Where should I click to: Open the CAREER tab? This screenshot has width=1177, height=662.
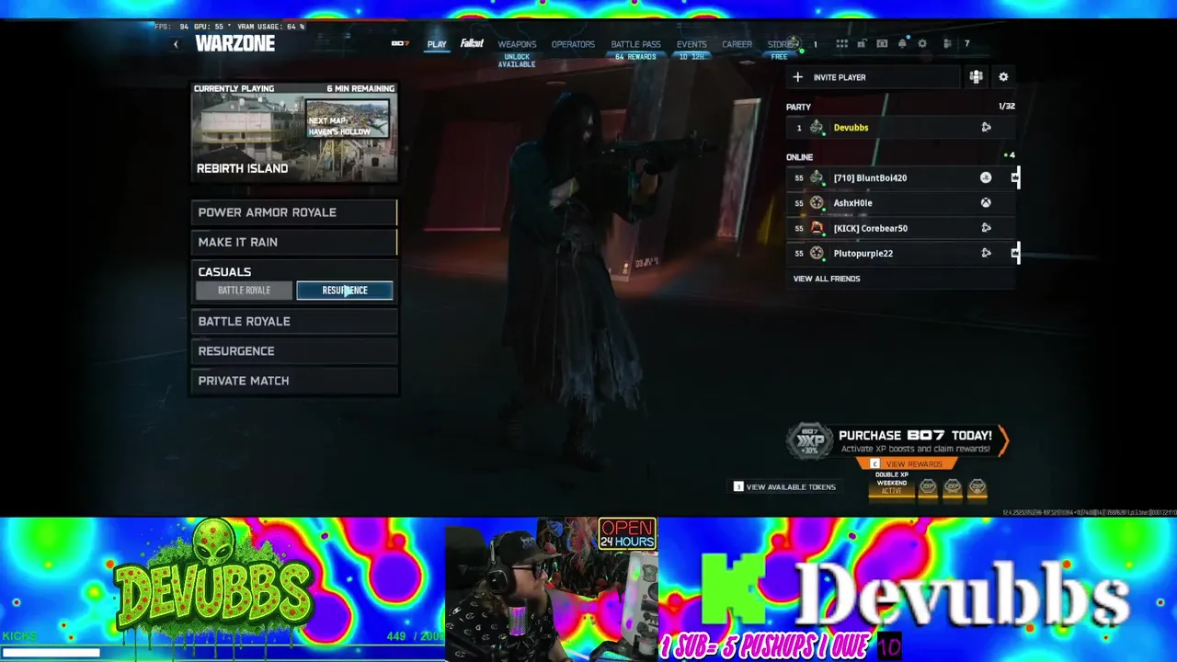tap(737, 44)
